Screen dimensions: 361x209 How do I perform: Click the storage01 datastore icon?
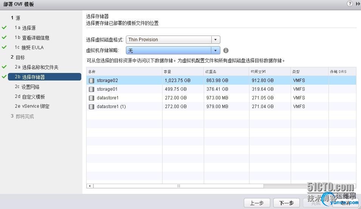click(91, 89)
